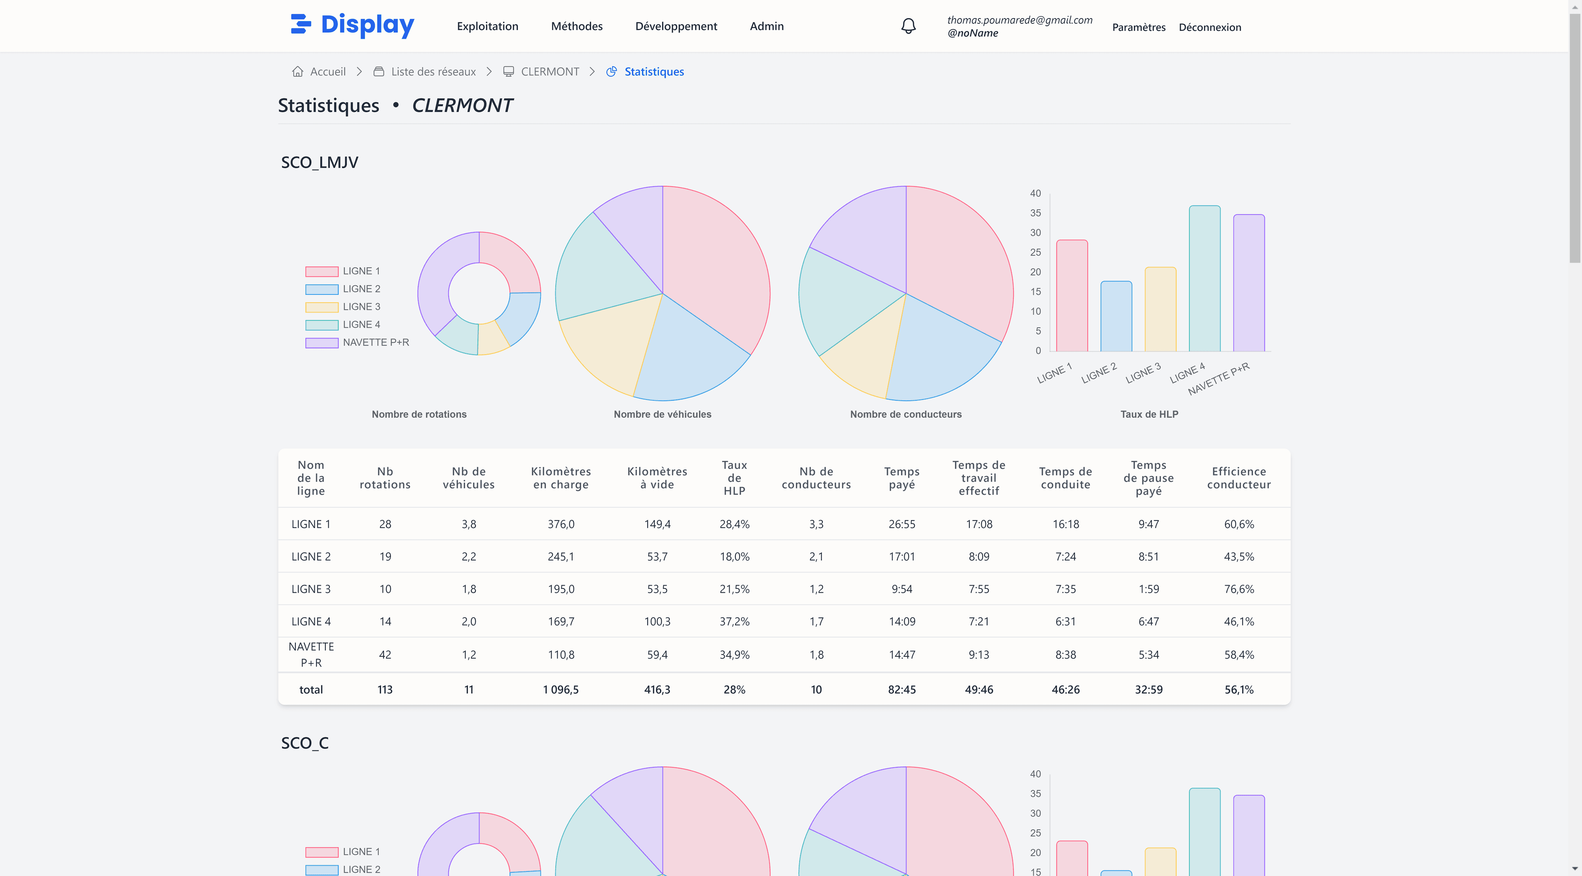Click the CLERMONT monitor icon in breadcrumb
This screenshot has height=876, width=1582.
[508, 71]
